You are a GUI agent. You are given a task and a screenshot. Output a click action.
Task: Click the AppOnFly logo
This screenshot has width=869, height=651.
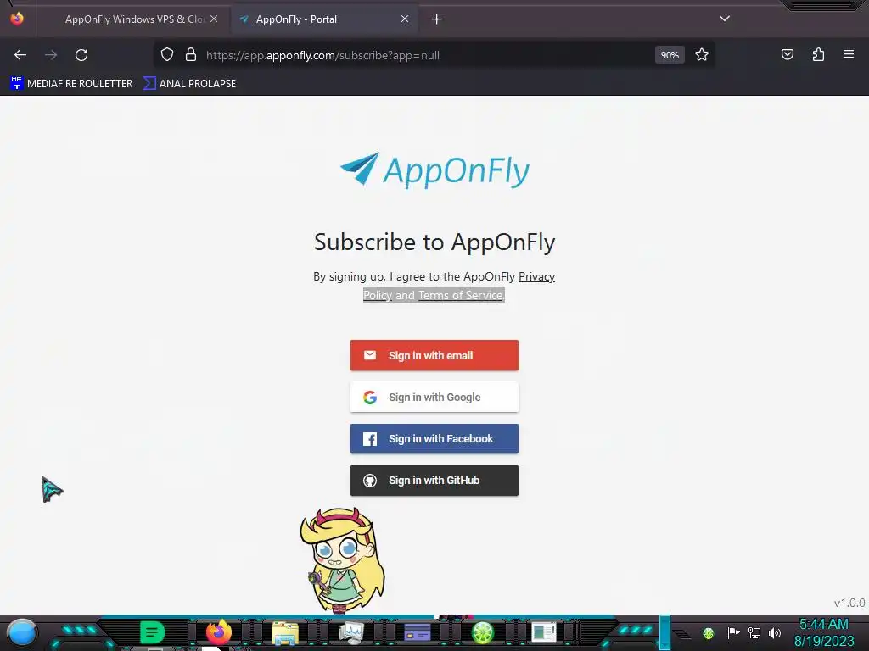point(434,170)
